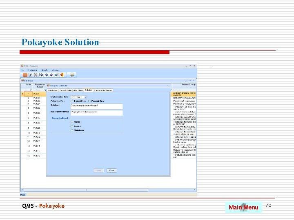Click the Alignment problem description cell

(184, 94)
